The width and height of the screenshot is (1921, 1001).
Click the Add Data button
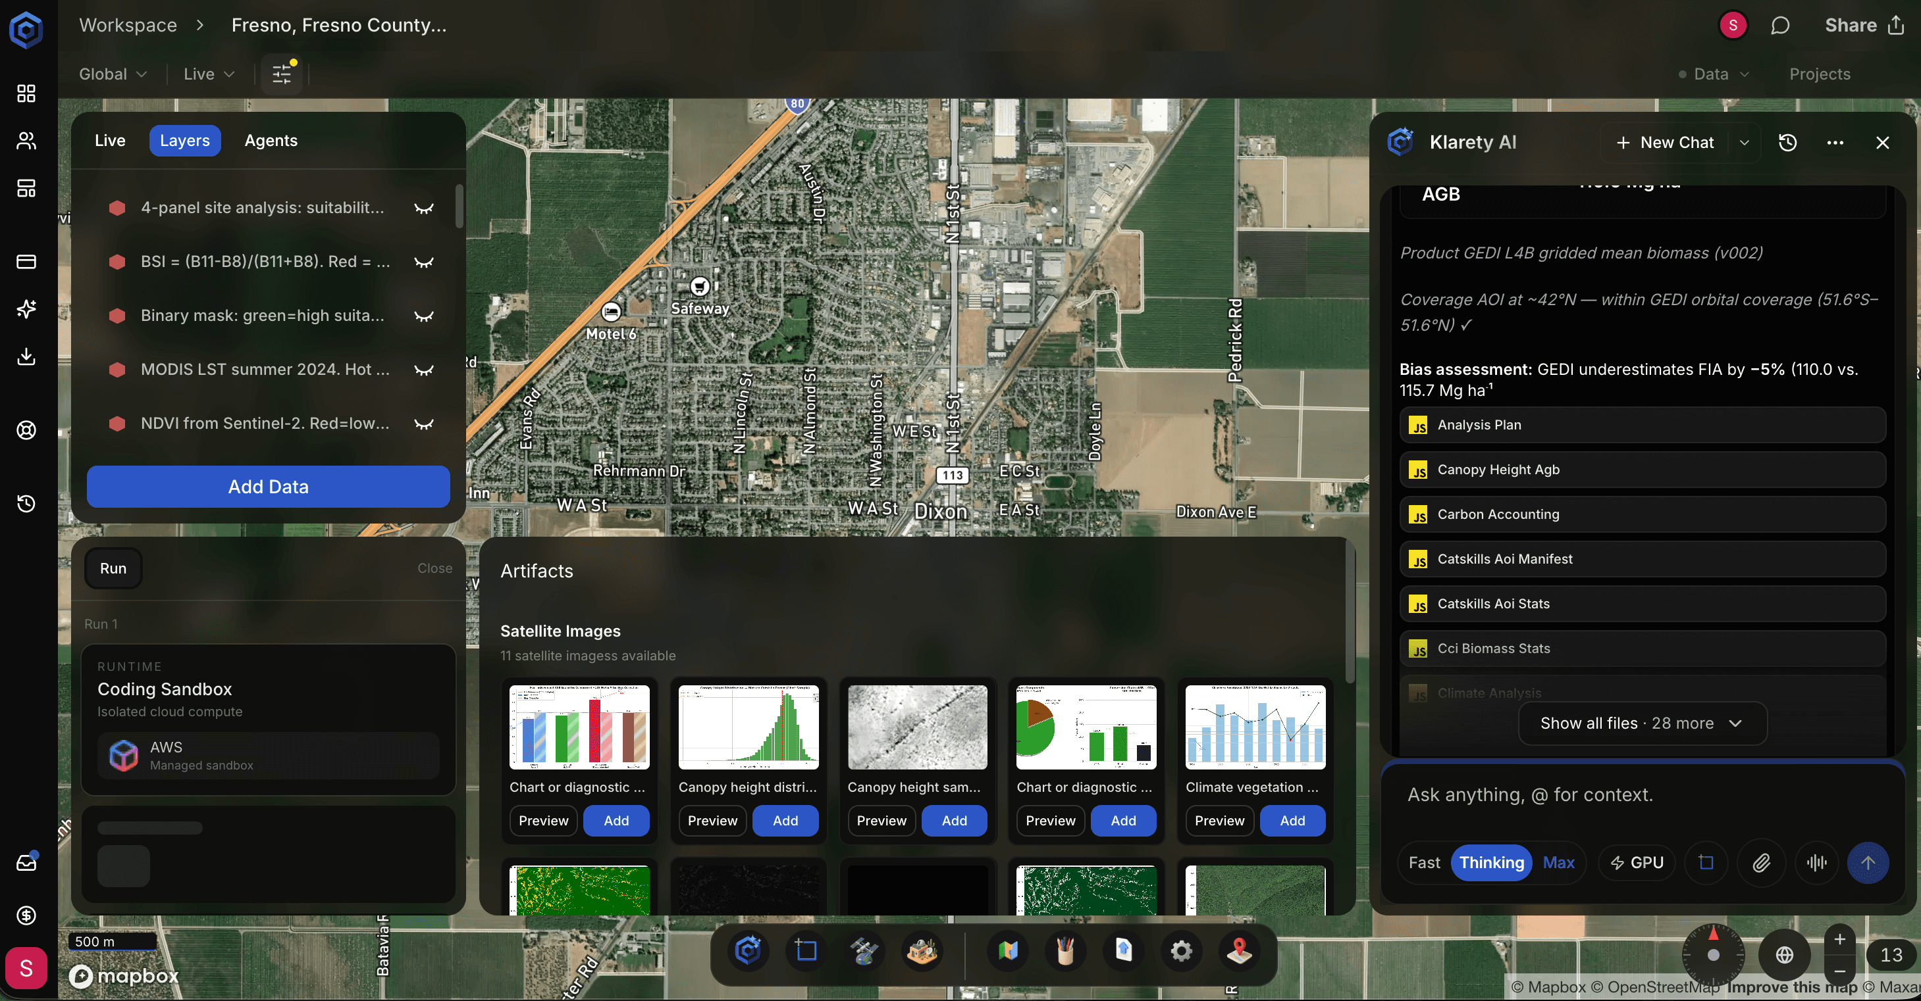coord(269,486)
